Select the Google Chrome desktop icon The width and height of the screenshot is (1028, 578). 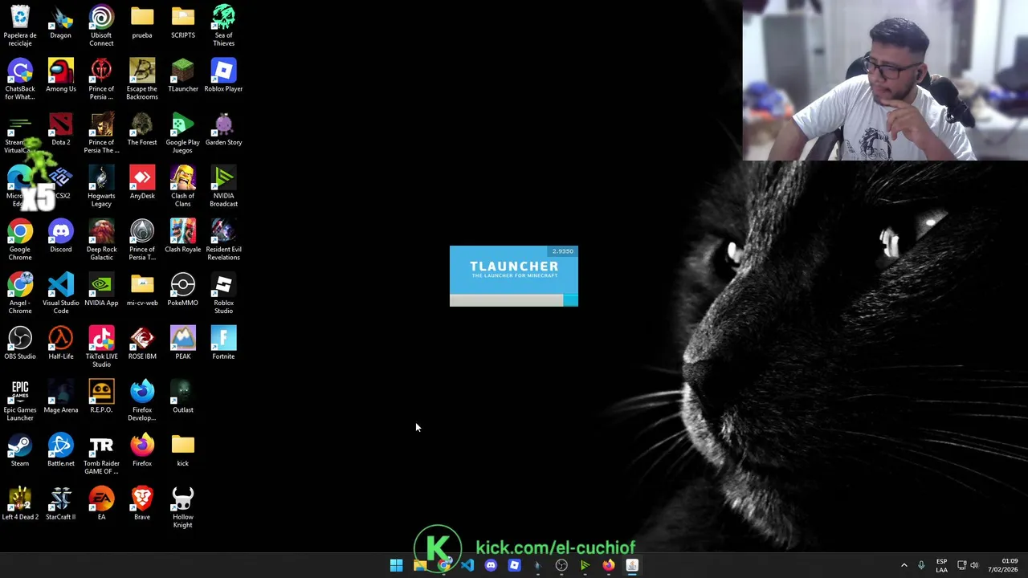[x=20, y=240]
